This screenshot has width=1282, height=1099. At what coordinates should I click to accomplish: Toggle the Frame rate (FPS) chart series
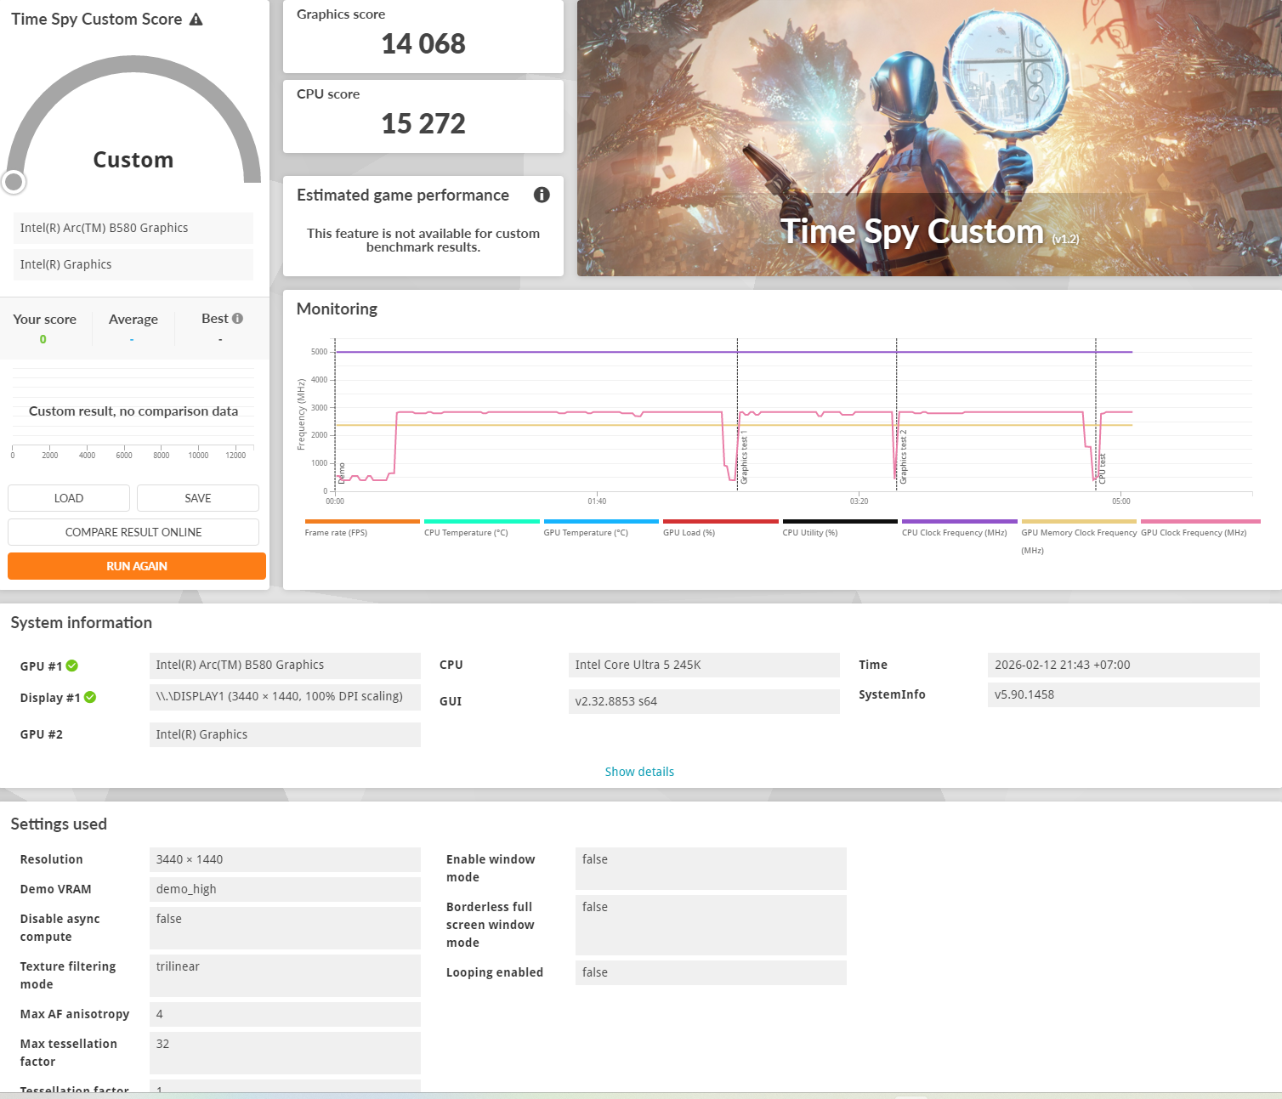pyautogui.click(x=337, y=533)
